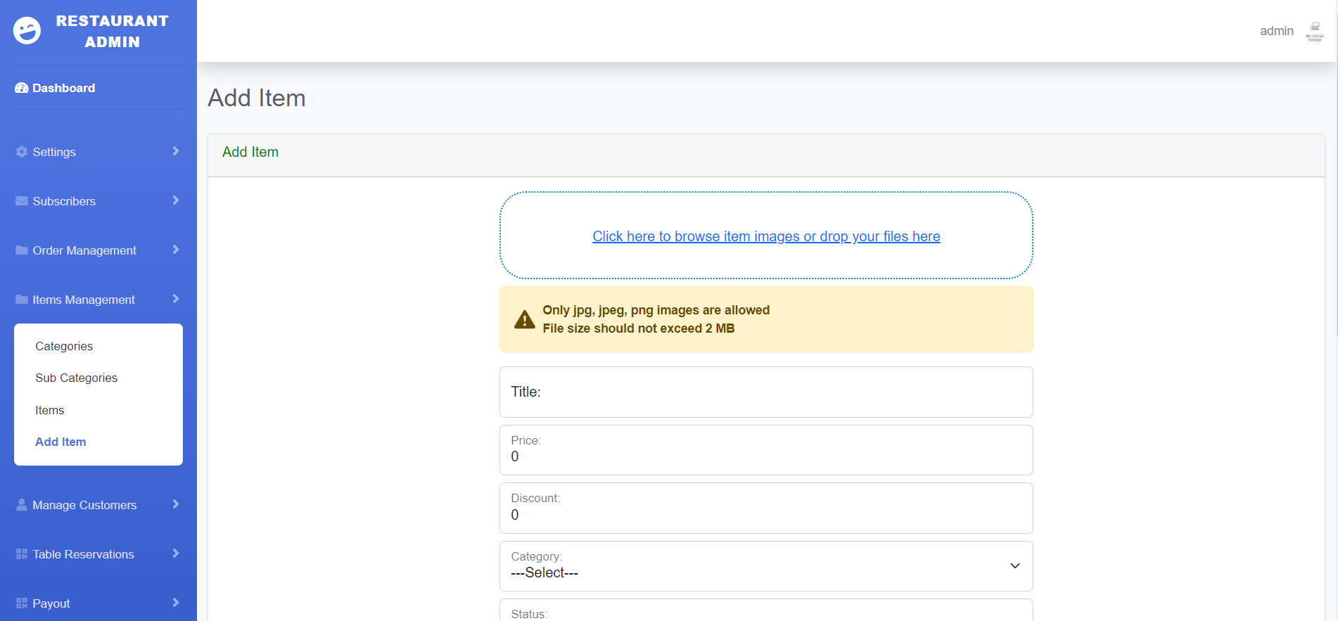Focus the Title input field

[765, 392]
